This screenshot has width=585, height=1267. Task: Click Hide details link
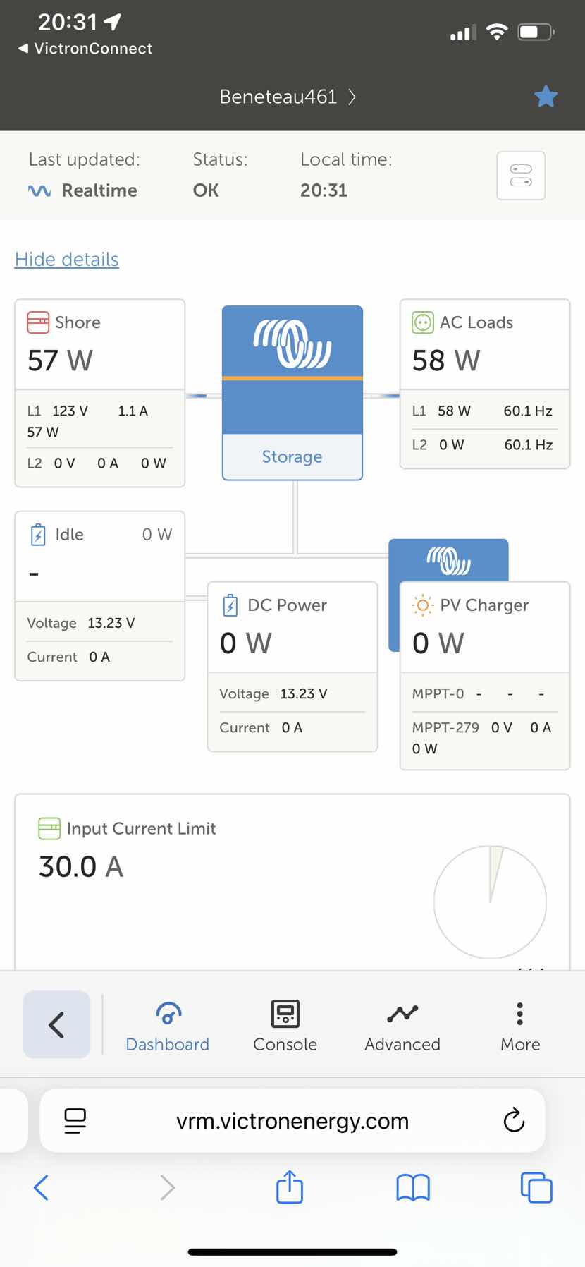[67, 260]
